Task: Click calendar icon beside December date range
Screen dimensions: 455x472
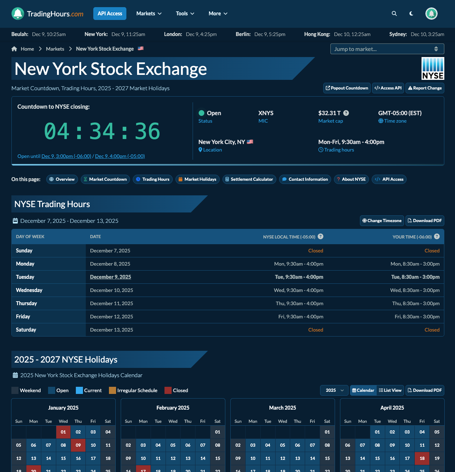Action: tap(15, 221)
